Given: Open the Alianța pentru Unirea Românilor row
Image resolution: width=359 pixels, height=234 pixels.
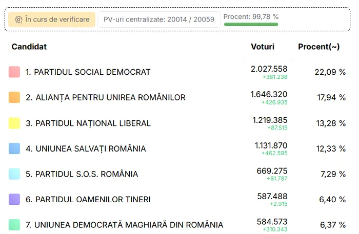Looking at the screenshot, I should point(177,97).
